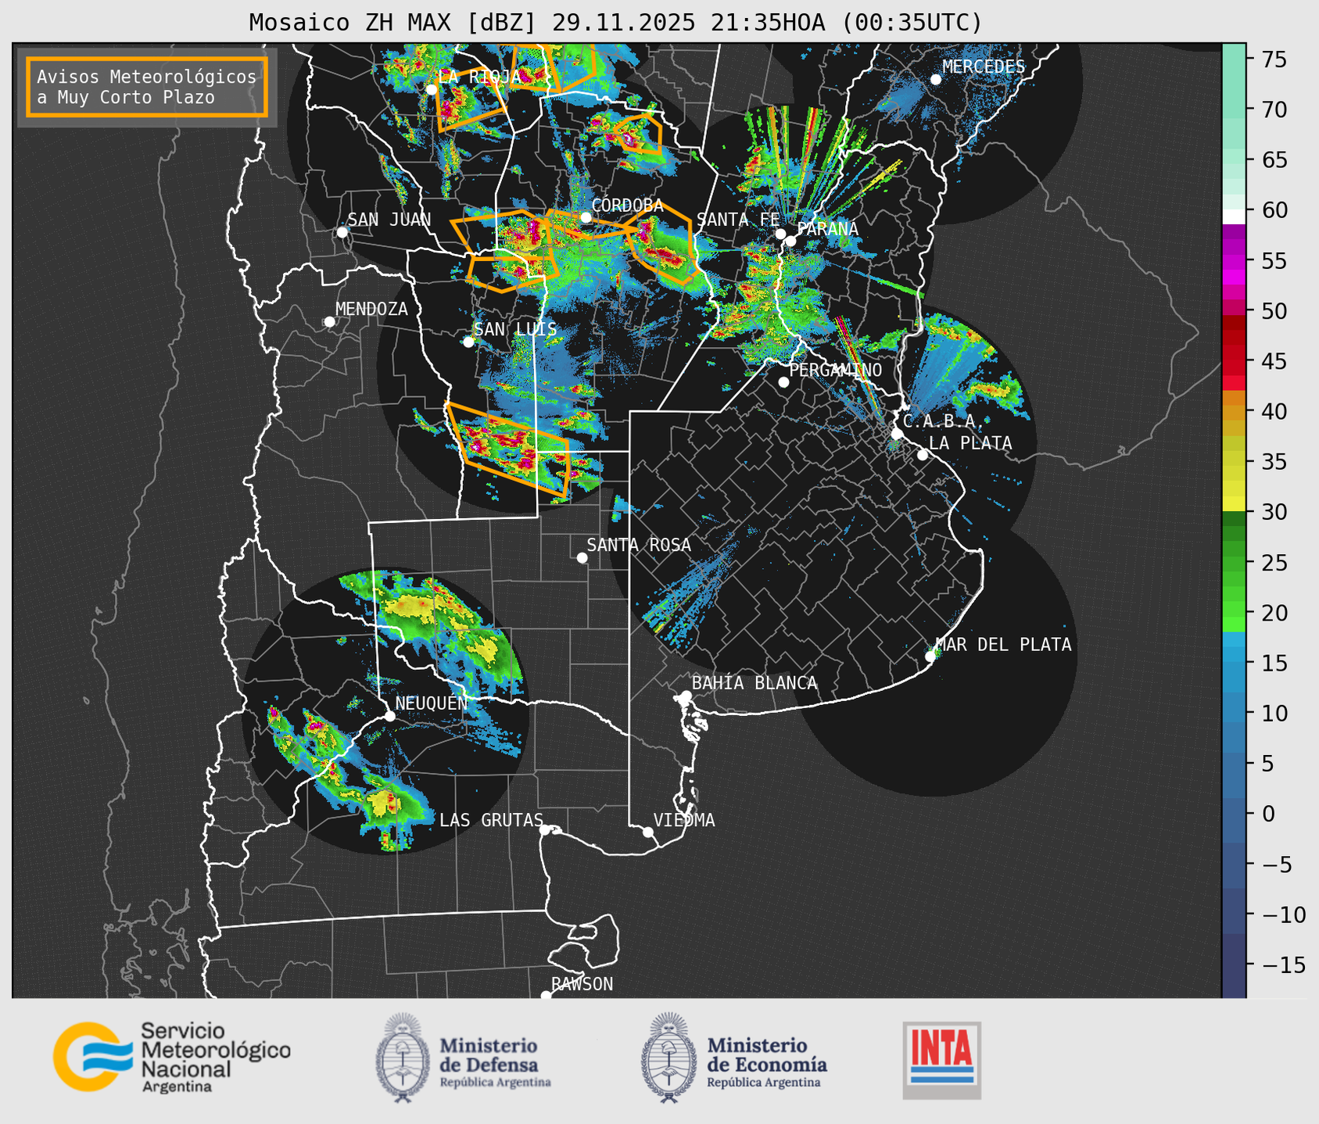
Task: Click the Ministerio de Economía emblem
Action: [668, 1058]
